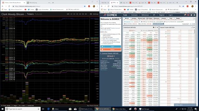Open the API menu in BitMEX
199x111 pixels.
(x=154, y=15)
